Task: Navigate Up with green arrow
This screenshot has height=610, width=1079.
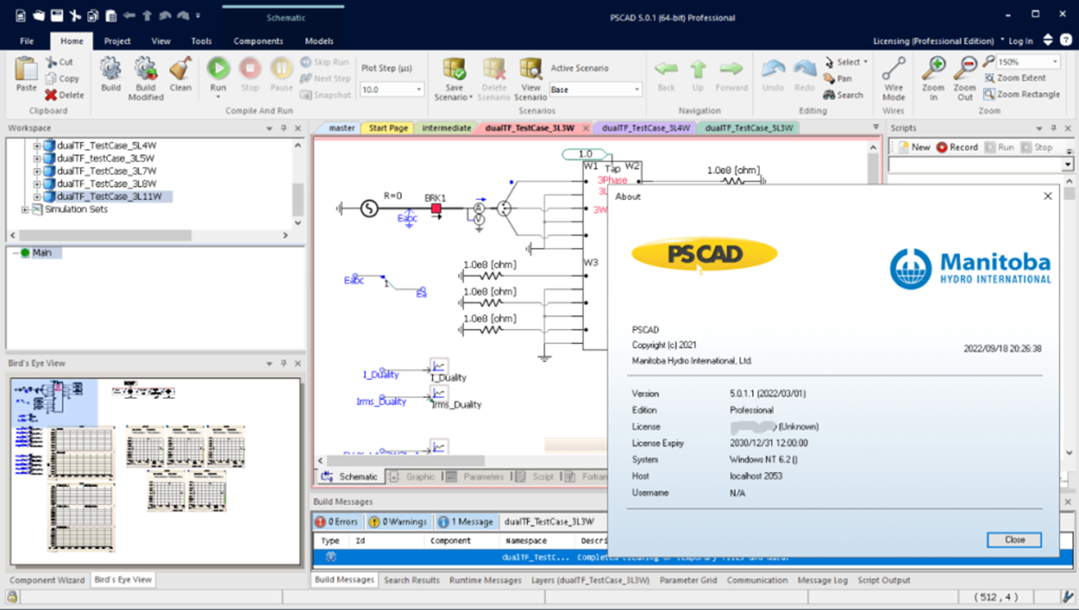Action: (x=698, y=68)
